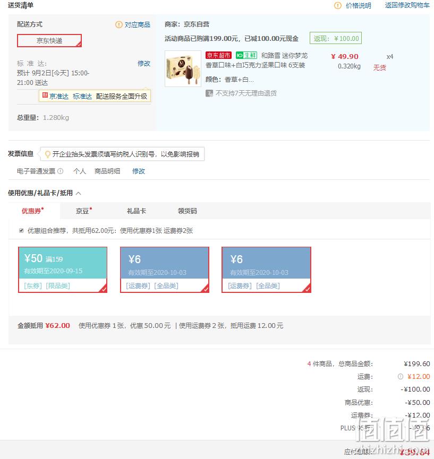
Task: Open the 价格说明 link
Action: click(358, 5)
